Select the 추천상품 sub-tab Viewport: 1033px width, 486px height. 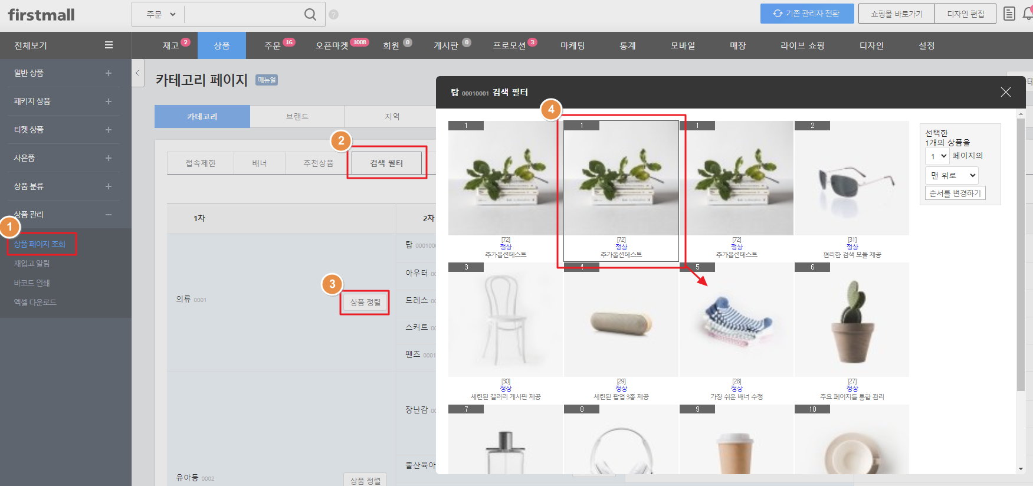(319, 163)
